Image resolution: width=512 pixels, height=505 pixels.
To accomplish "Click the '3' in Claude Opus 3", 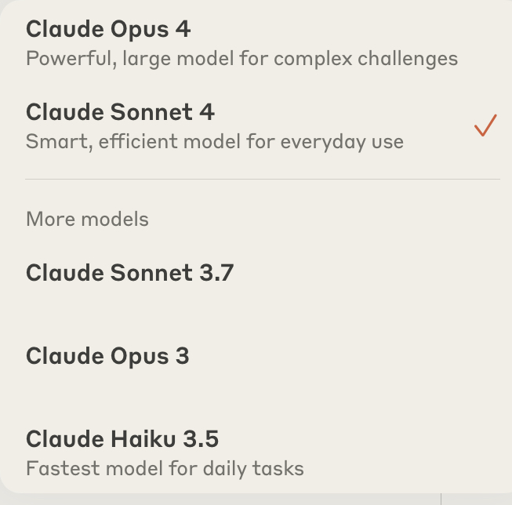I will coord(182,356).
